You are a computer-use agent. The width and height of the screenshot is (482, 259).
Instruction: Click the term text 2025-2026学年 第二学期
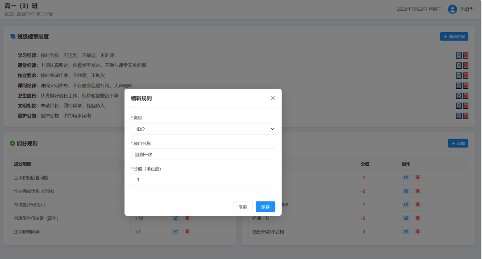[x=29, y=14]
